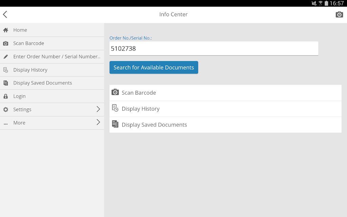Click the Login lock icon
Screen dimensions: 347x217
point(6,96)
